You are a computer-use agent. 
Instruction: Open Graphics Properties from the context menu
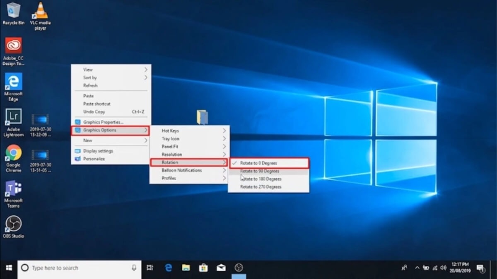point(111,122)
